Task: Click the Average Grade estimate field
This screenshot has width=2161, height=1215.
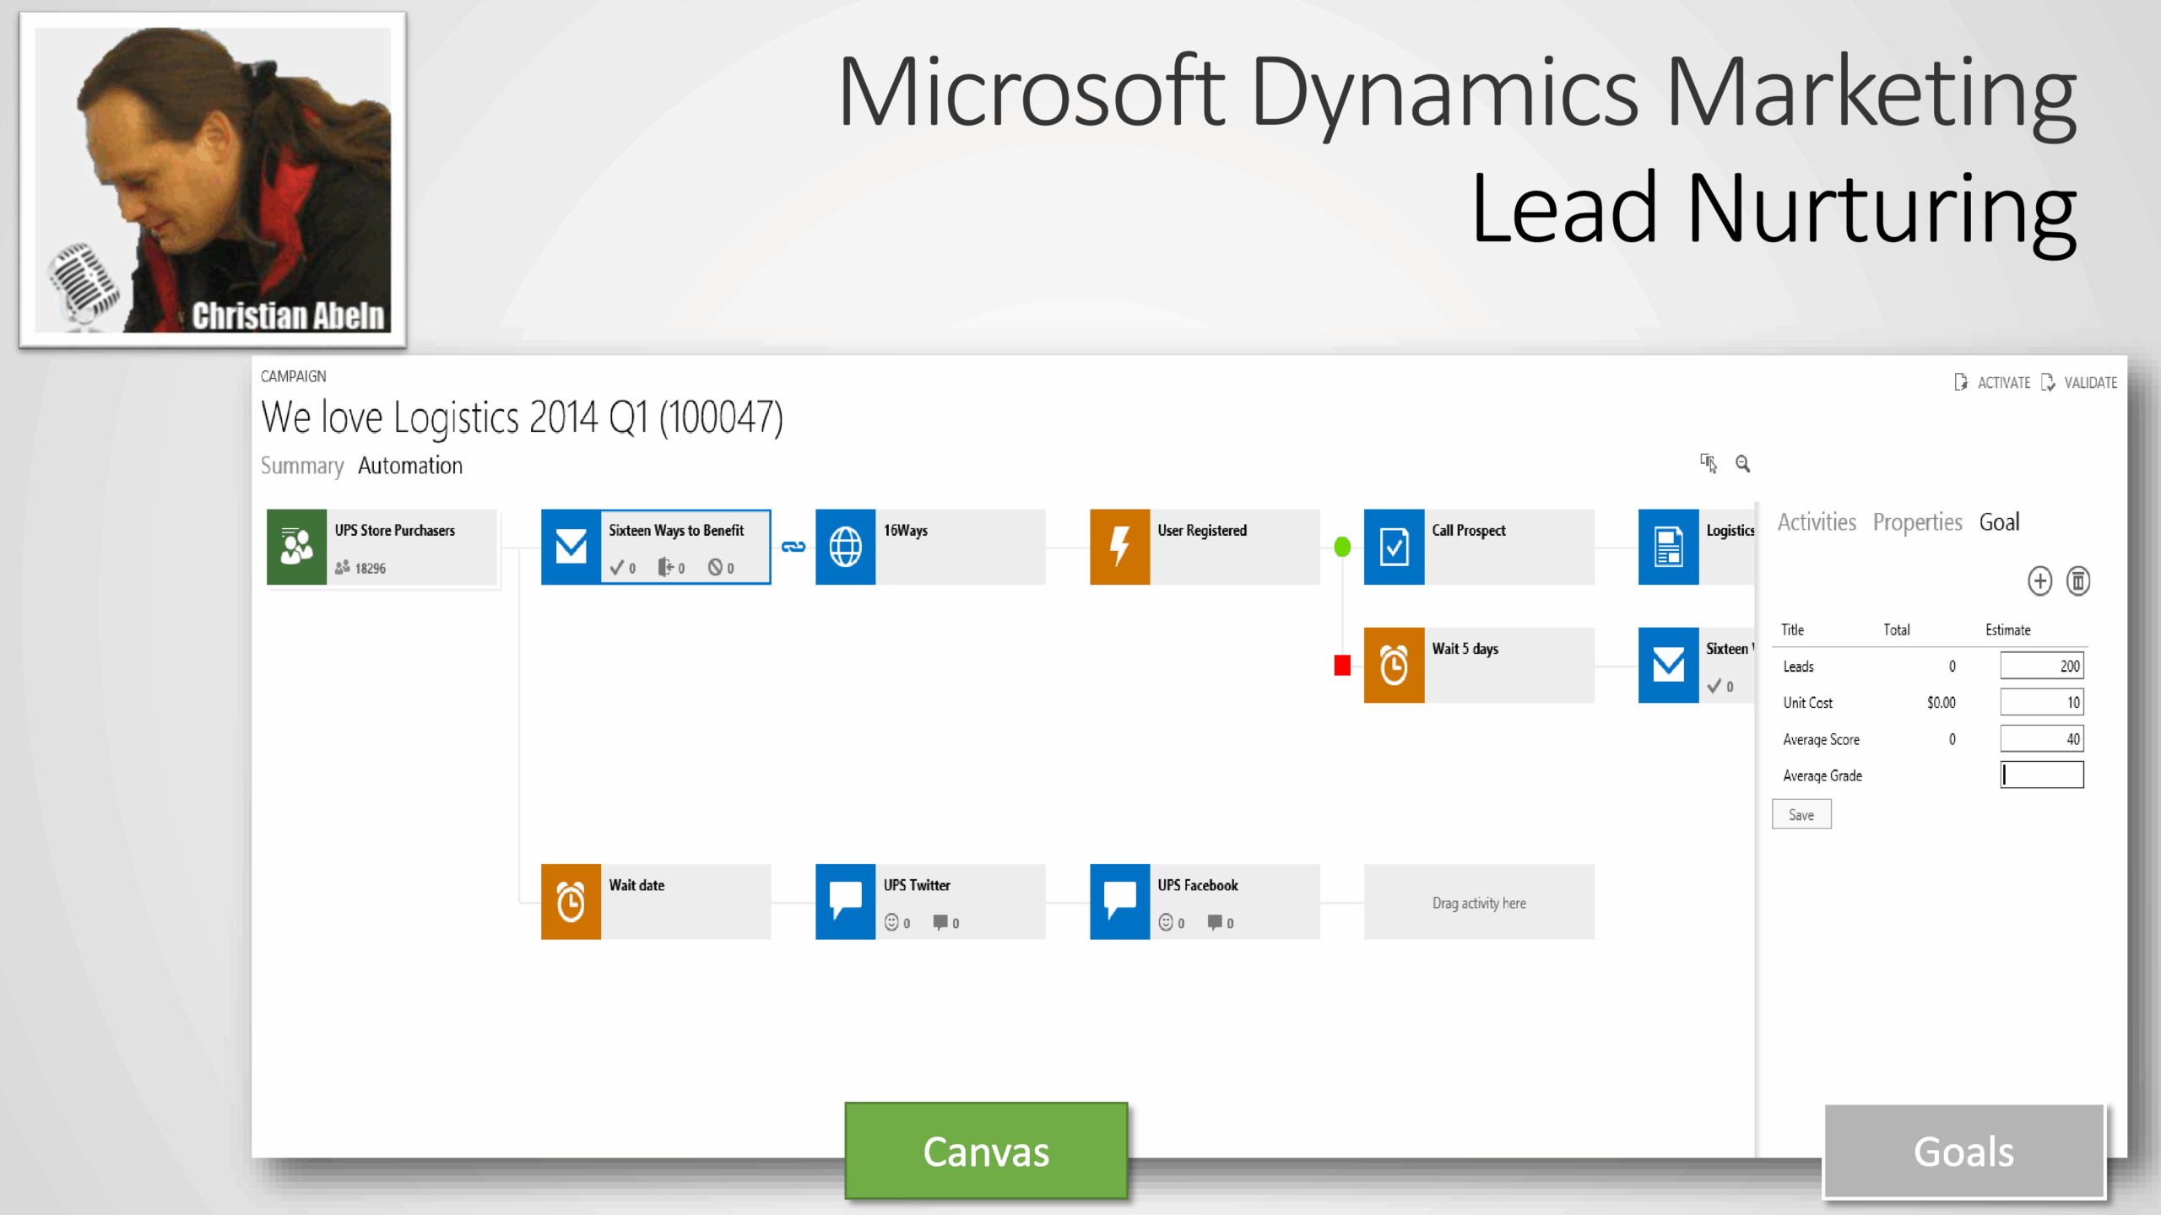Action: 2041,775
